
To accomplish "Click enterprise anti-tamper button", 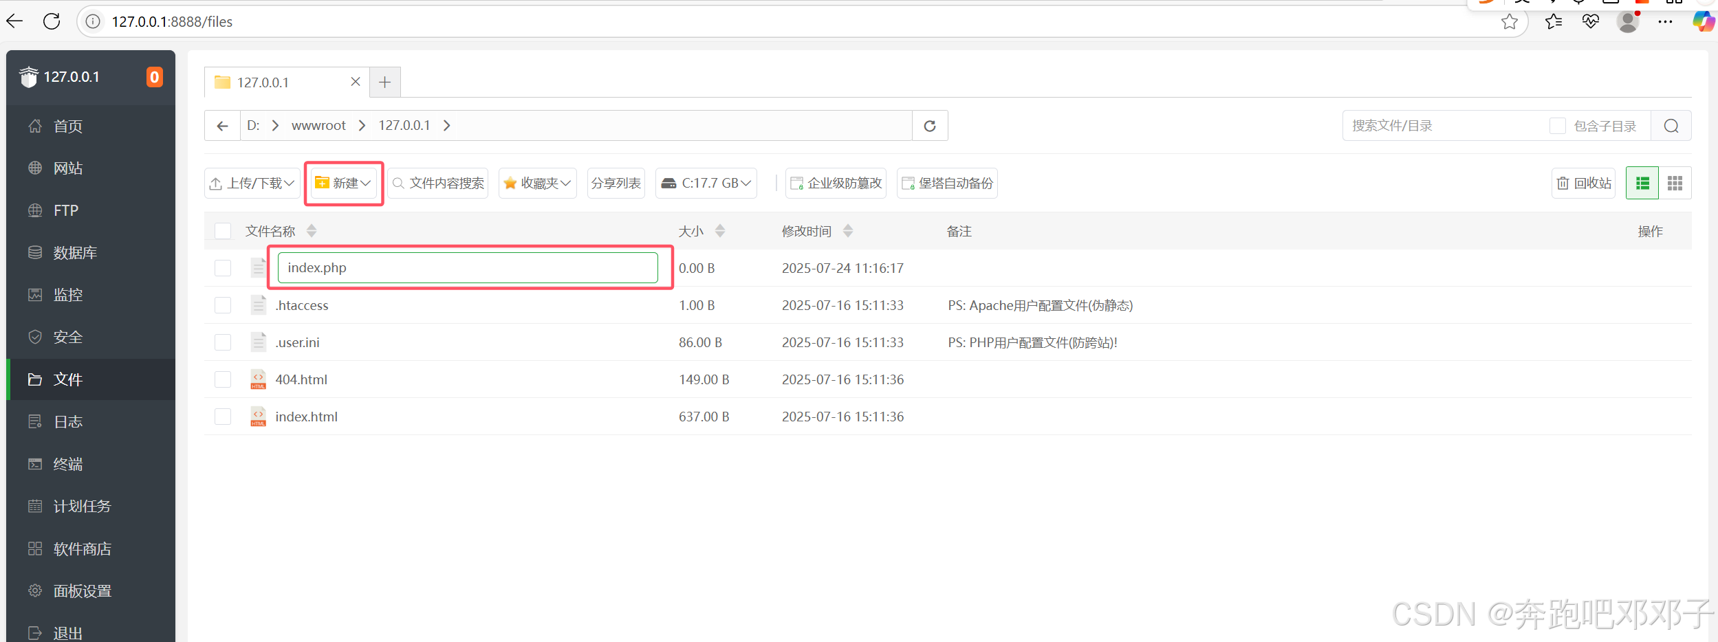I will click(x=836, y=184).
